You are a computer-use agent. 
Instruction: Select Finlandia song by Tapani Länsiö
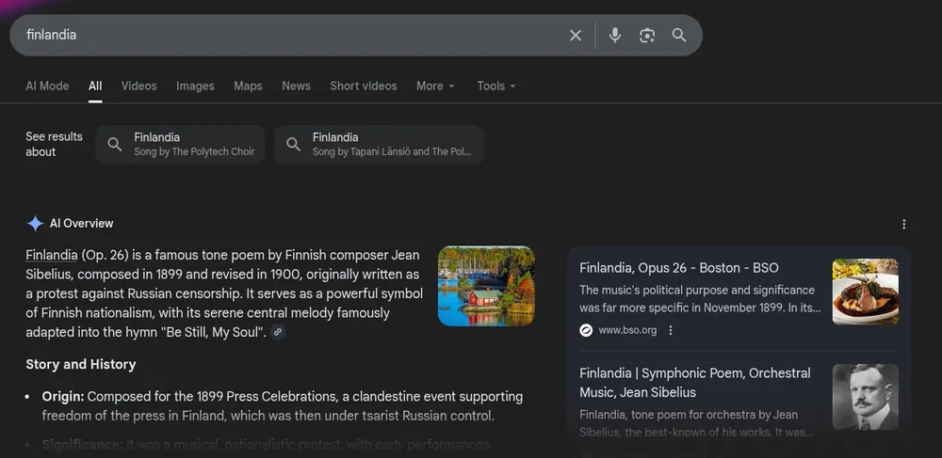click(379, 144)
